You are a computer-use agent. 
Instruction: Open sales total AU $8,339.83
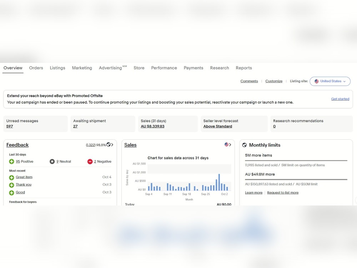pos(152,126)
